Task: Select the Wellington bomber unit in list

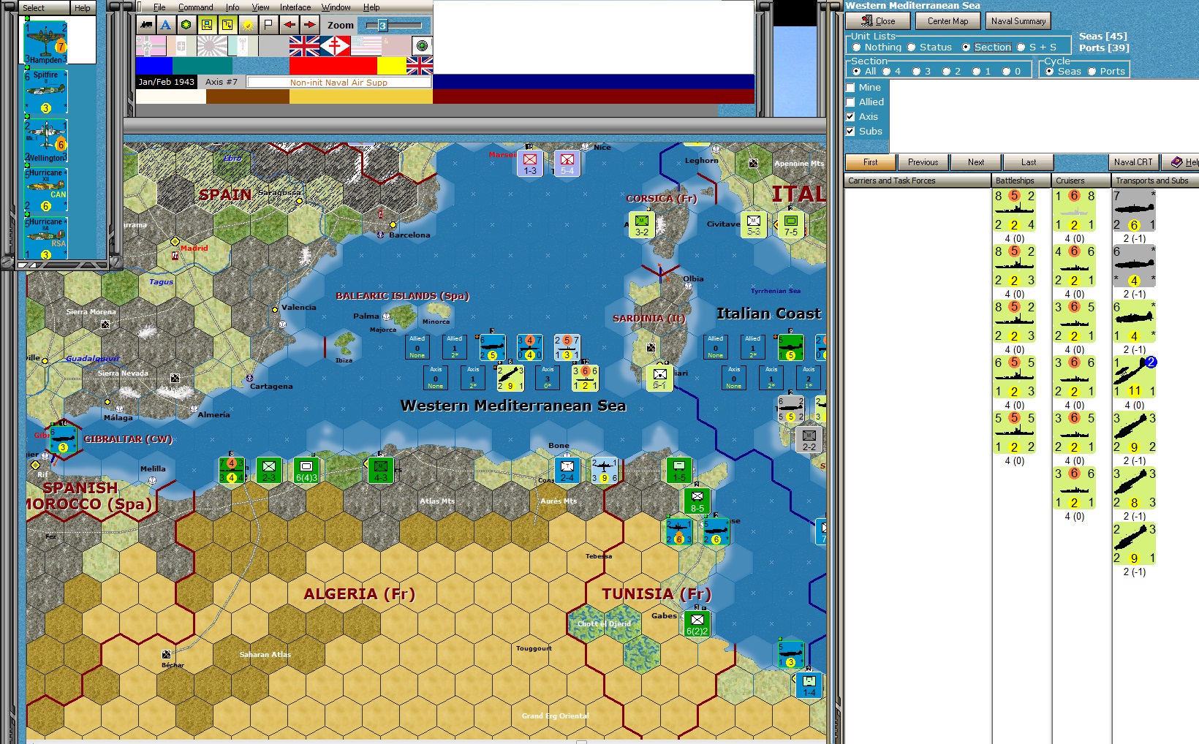Action: tap(45, 141)
